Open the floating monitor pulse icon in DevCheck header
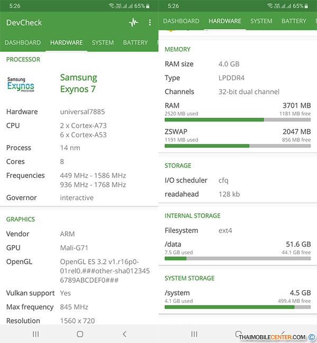The height and width of the screenshot is (343, 317). point(133,23)
